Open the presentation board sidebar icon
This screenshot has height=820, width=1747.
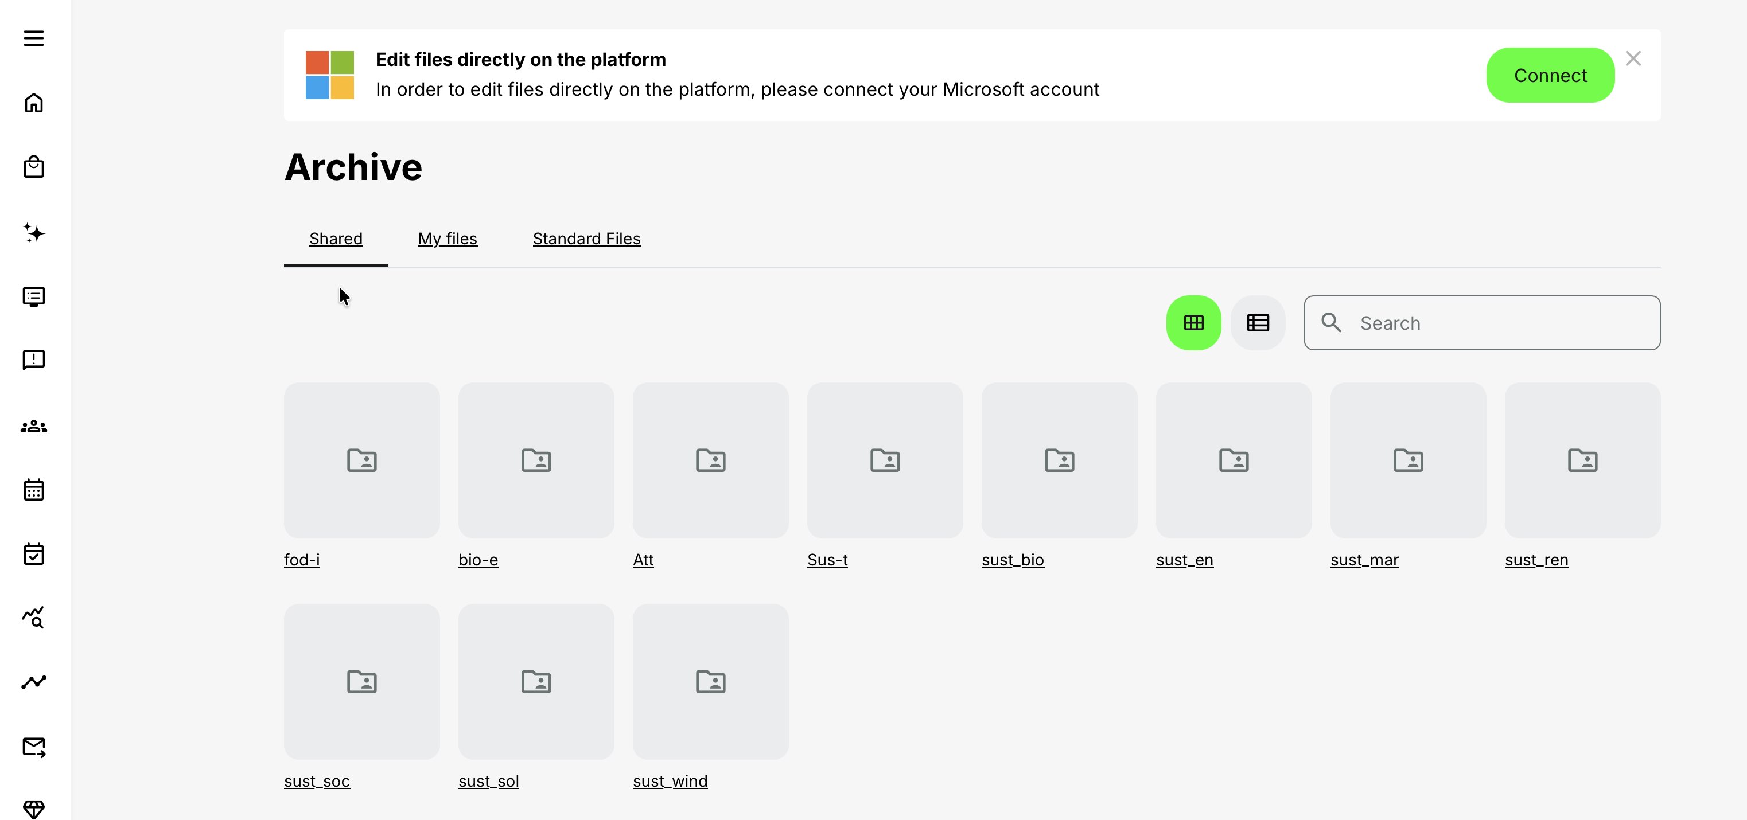coord(34,297)
